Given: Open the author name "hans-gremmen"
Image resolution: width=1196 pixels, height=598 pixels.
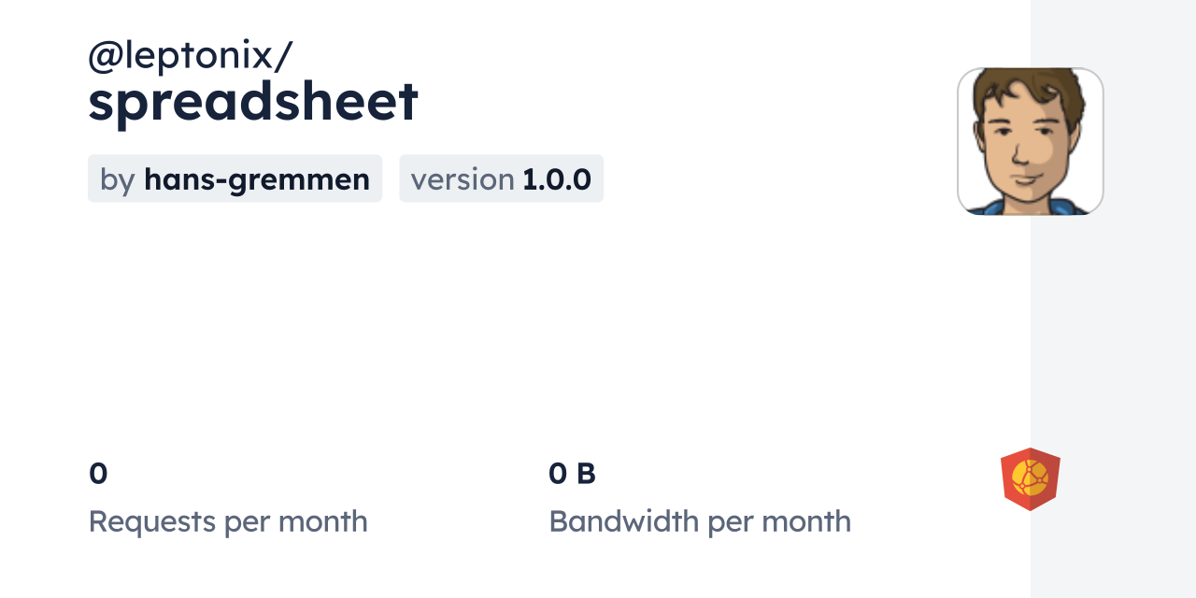Looking at the screenshot, I should point(257,178).
